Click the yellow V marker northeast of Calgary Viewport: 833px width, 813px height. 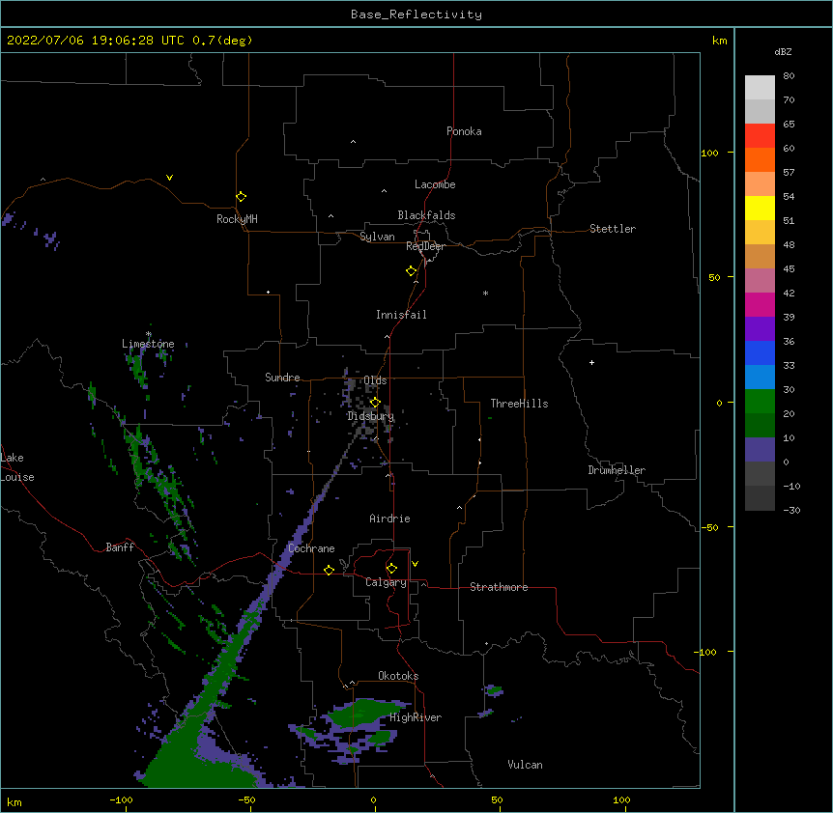pos(415,564)
